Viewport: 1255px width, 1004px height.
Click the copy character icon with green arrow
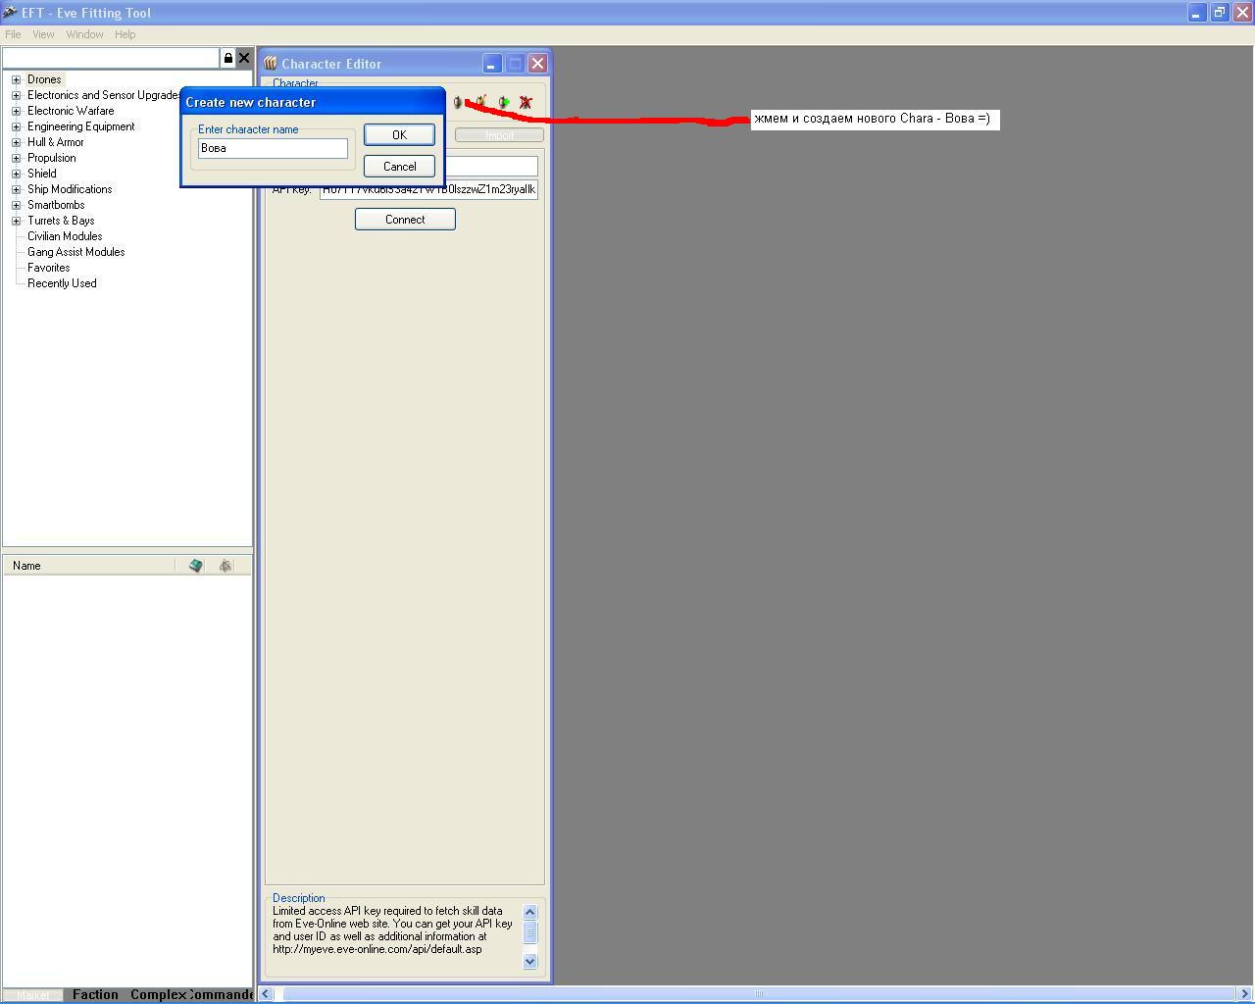[504, 102]
